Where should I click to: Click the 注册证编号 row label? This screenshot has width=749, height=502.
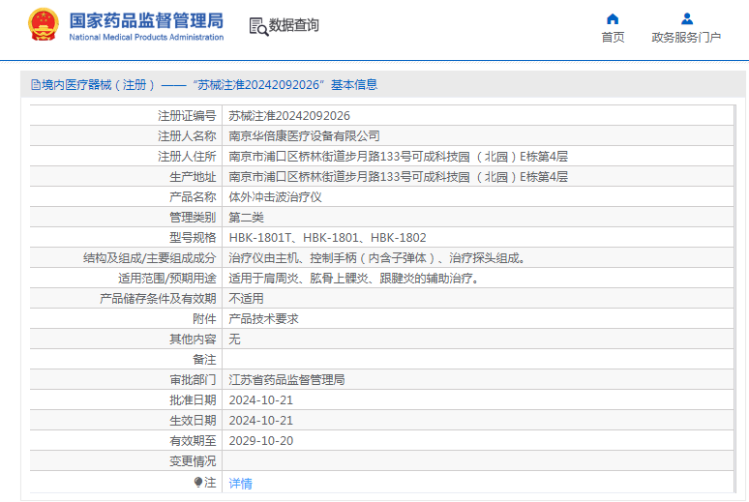coord(187,116)
